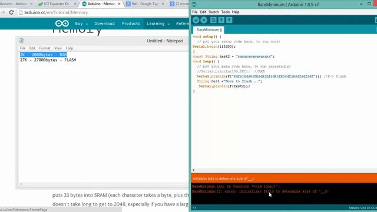377x212 pixels.
Task: Click the Arduino IDE Verify checkmark button
Action: [x=196, y=20]
